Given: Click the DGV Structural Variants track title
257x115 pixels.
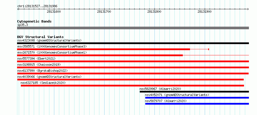Looking at the screenshot, I should tap(40, 37).
